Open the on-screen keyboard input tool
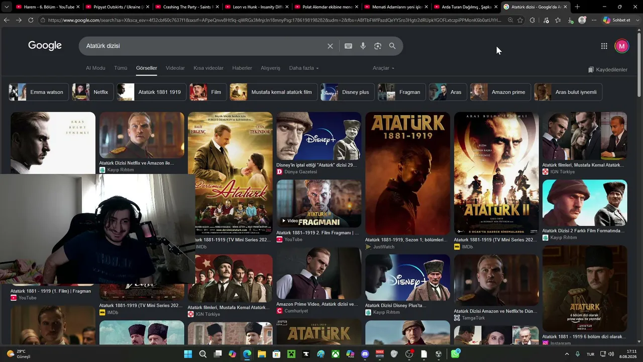 (x=348, y=46)
